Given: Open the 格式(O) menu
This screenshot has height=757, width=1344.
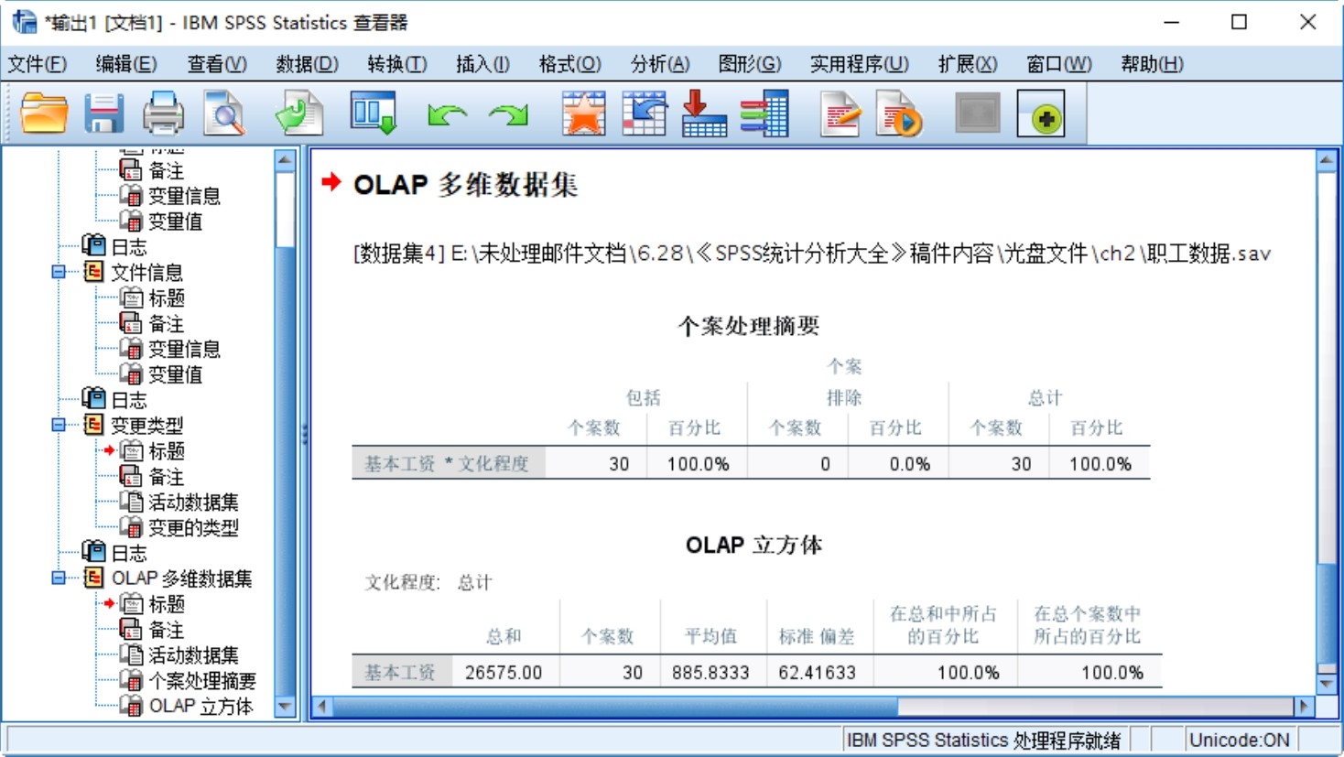Looking at the screenshot, I should point(570,64).
